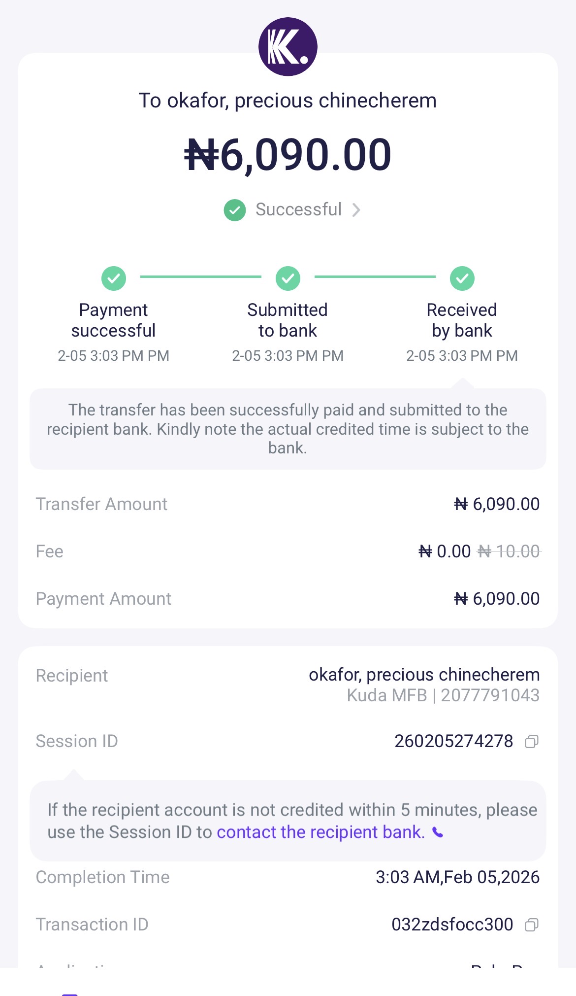Click progress line between Payment and Submitted steps
576x996 pixels.
tap(201, 277)
